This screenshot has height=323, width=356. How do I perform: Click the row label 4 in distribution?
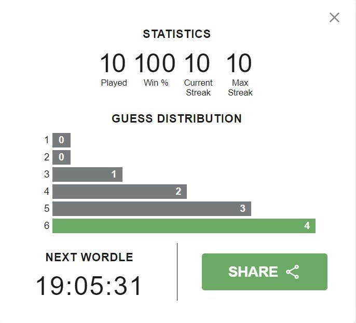click(x=47, y=191)
